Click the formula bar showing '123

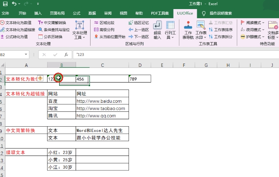pos(176,55)
